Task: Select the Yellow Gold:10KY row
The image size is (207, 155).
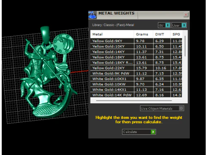Action: click(x=136, y=46)
